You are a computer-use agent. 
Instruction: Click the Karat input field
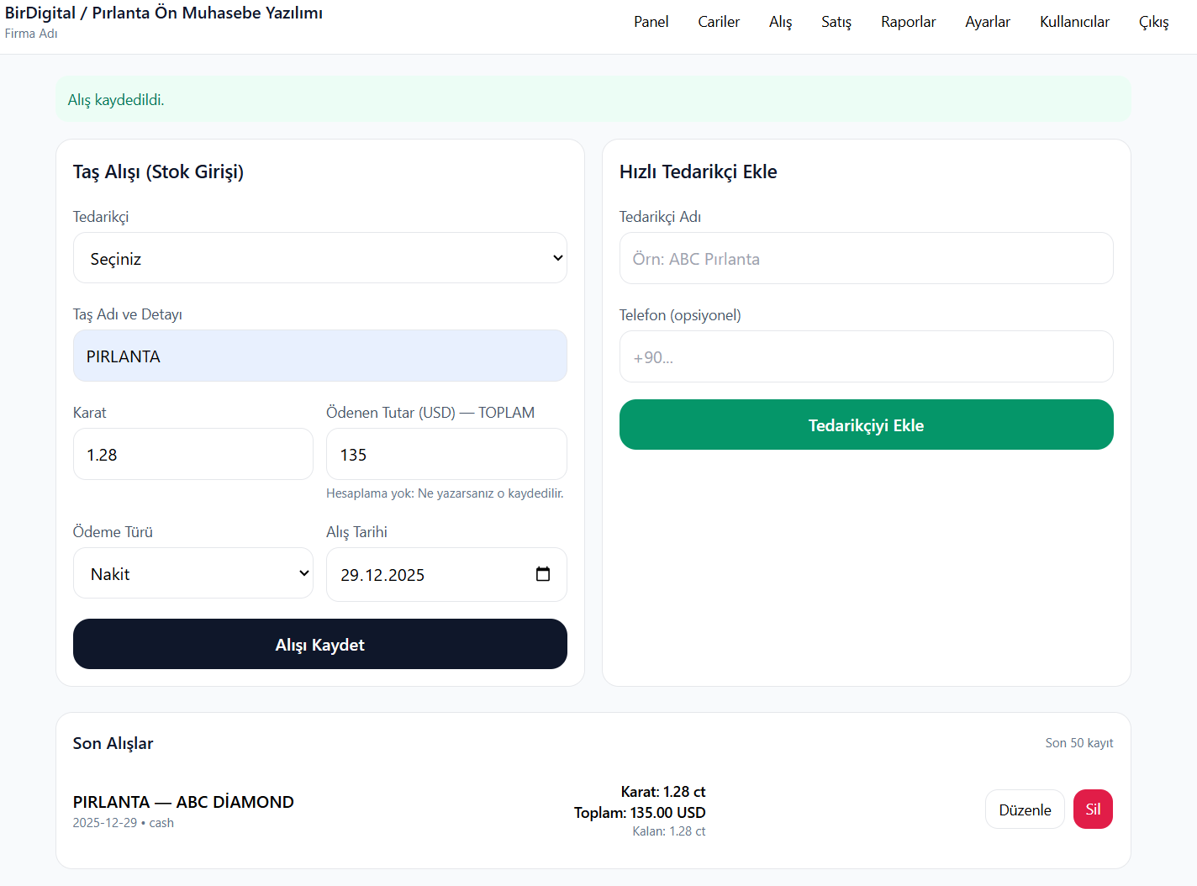pyautogui.click(x=192, y=454)
